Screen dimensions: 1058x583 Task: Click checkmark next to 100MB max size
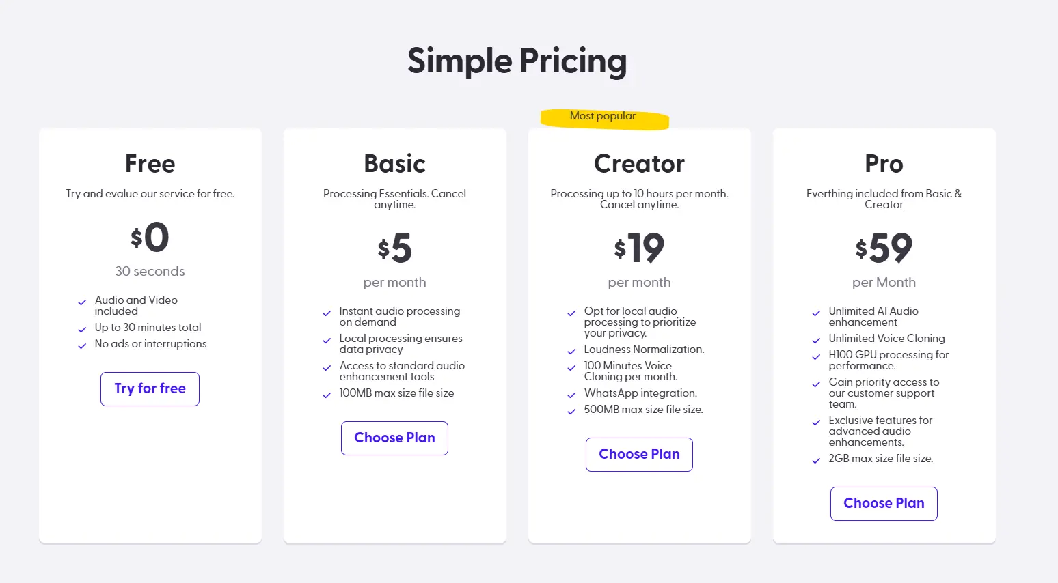coord(327,395)
